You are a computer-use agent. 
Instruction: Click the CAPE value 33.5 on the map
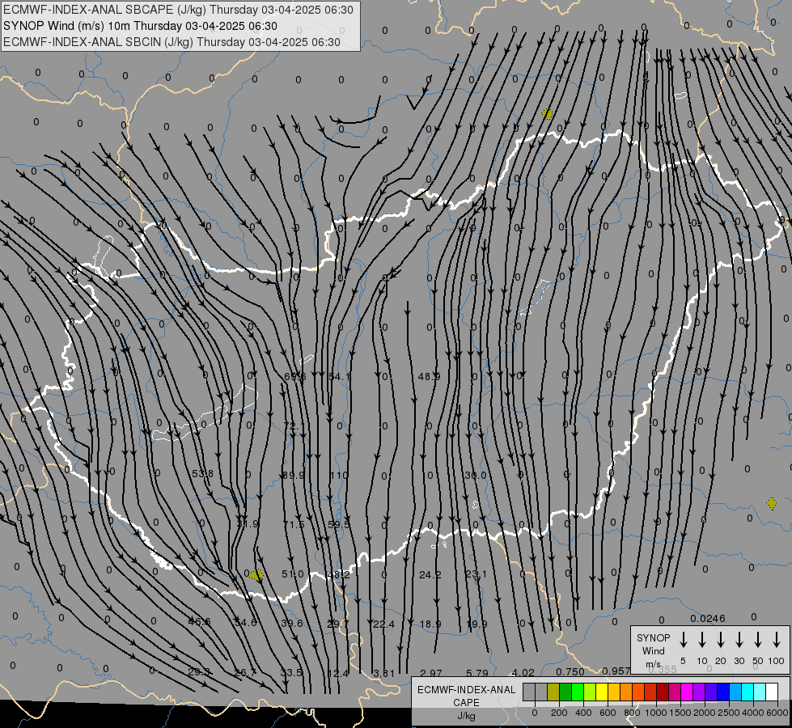(291, 672)
